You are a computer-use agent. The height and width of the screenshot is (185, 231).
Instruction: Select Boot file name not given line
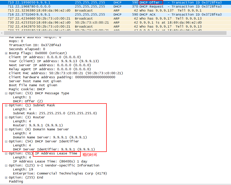click(x=33, y=85)
